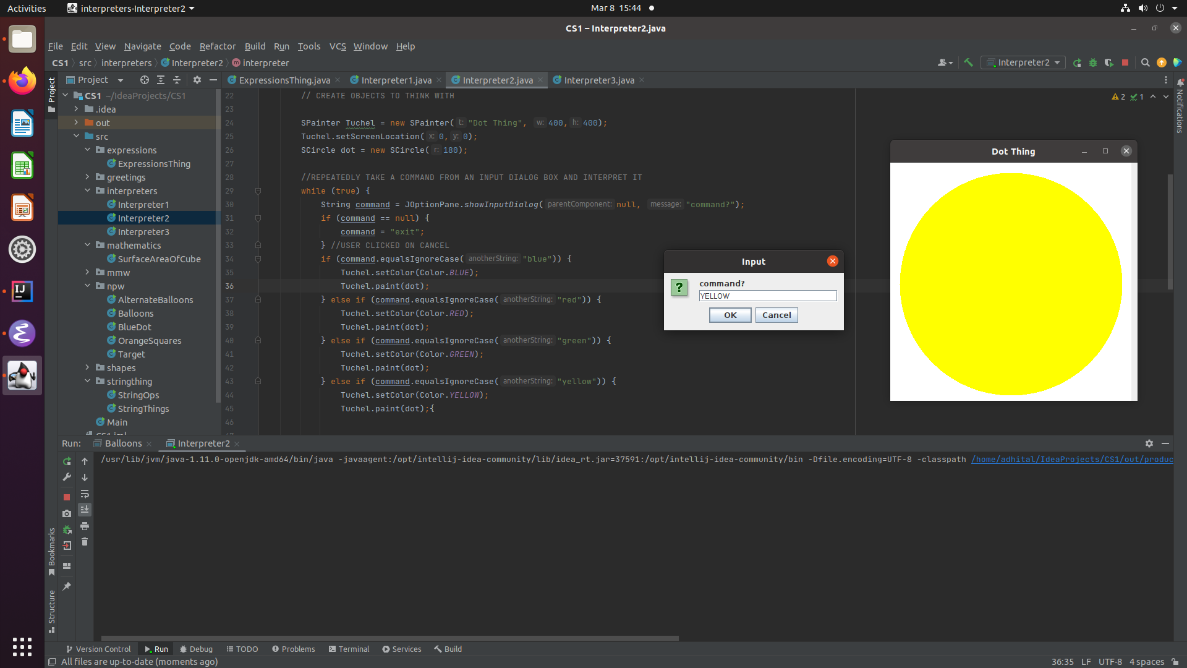The image size is (1187, 668).
Task: Click the Dump Threads camera icon
Action: pos(67,513)
